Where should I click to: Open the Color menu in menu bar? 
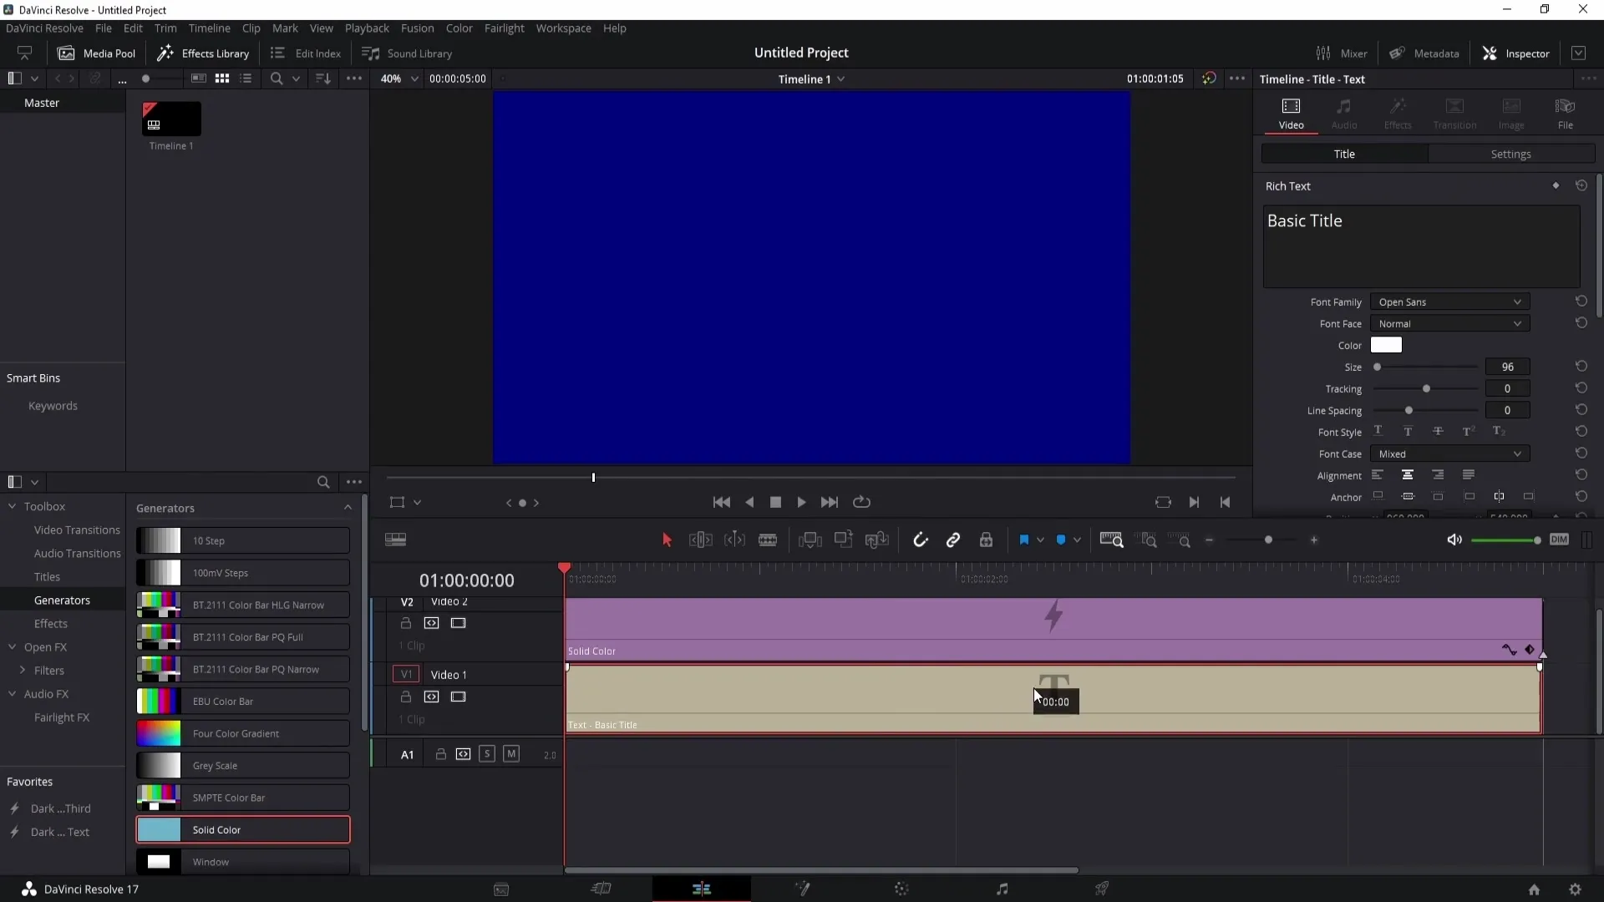click(x=459, y=28)
